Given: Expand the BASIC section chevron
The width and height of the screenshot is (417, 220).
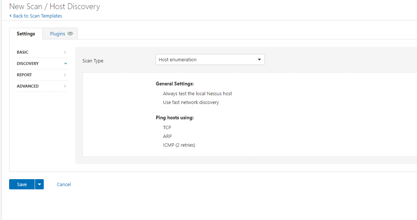Looking at the screenshot, I should (x=65, y=52).
